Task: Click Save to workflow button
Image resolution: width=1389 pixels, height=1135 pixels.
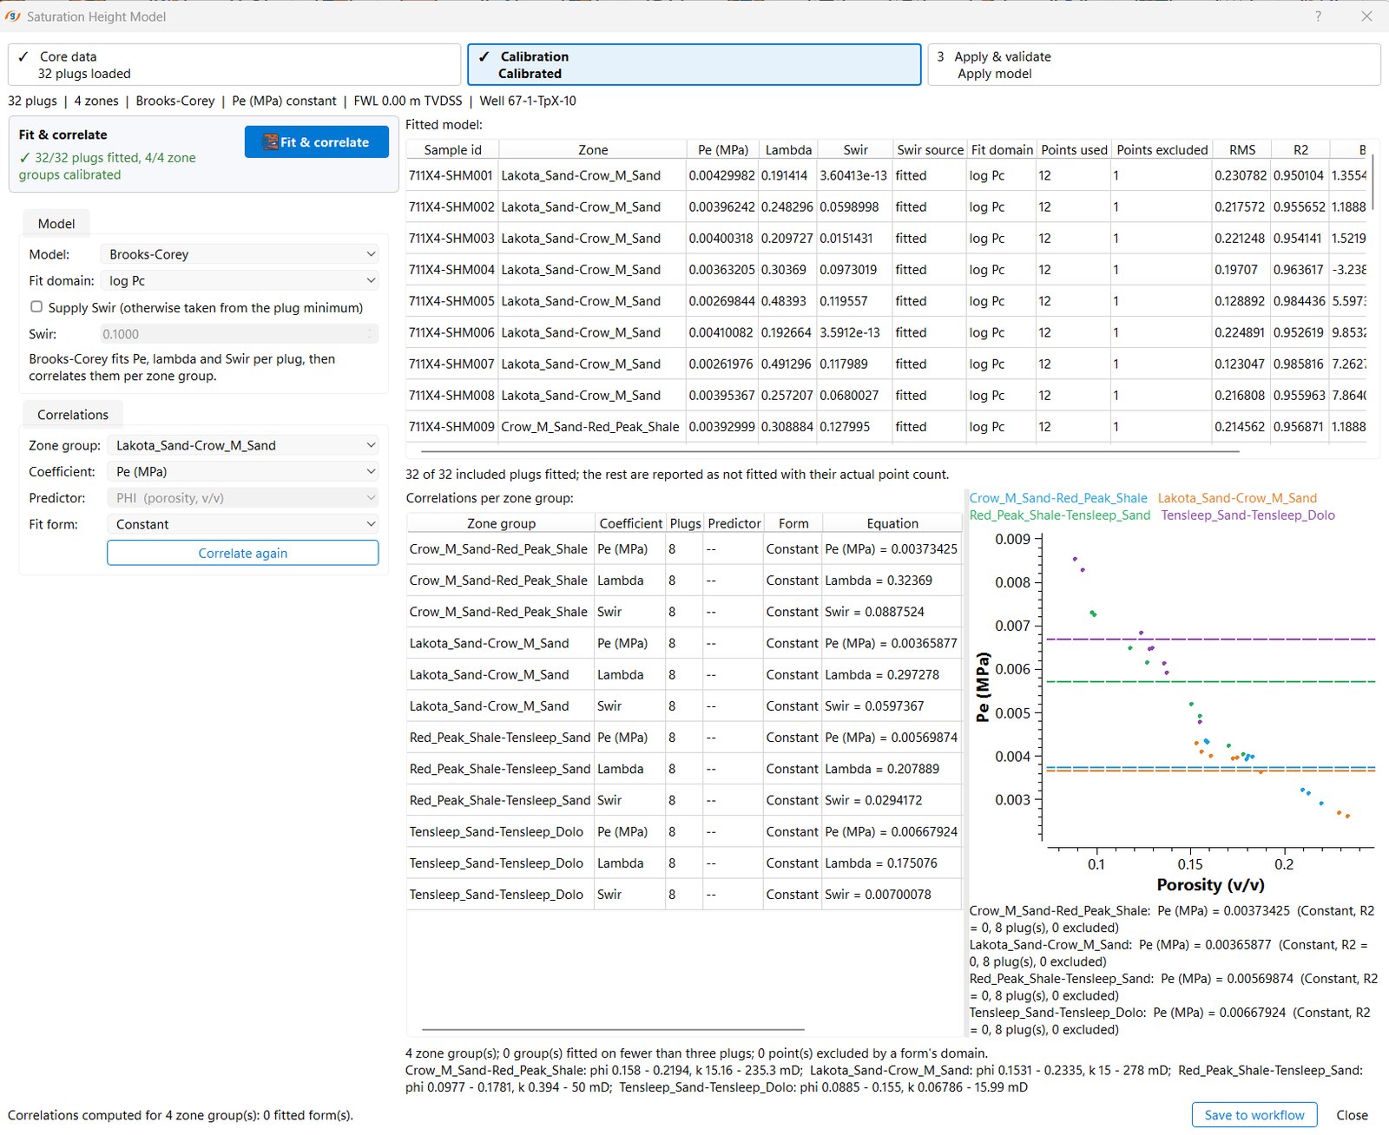Action: click(1254, 1115)
